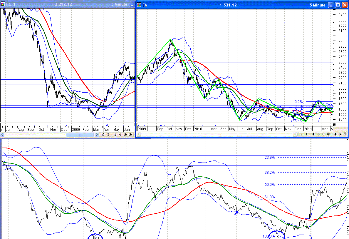
Task: Click vertical scale arrows icon in right chart
Action: pos(313,134)
